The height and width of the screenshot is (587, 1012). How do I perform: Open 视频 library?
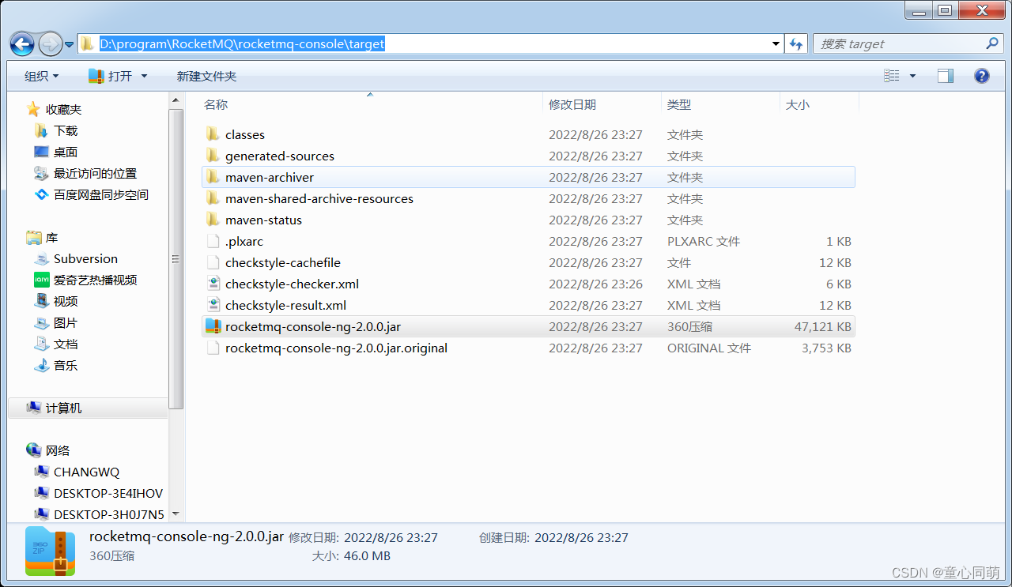[66, 301]
